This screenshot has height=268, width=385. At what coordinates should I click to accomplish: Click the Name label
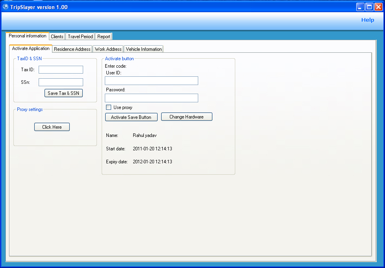112,135
